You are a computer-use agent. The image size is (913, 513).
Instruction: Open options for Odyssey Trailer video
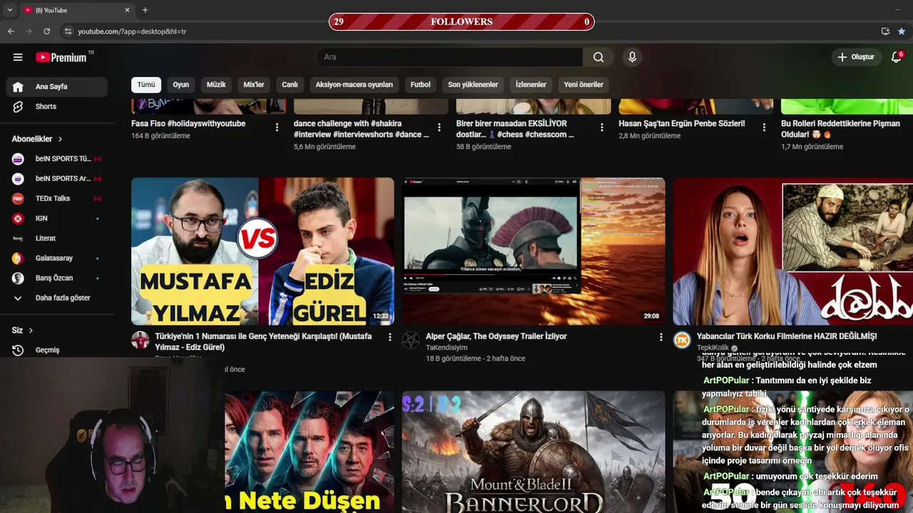(660, 337)
